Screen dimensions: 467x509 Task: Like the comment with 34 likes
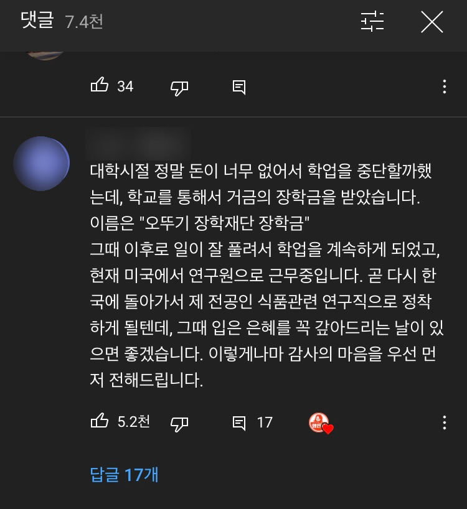100,85
